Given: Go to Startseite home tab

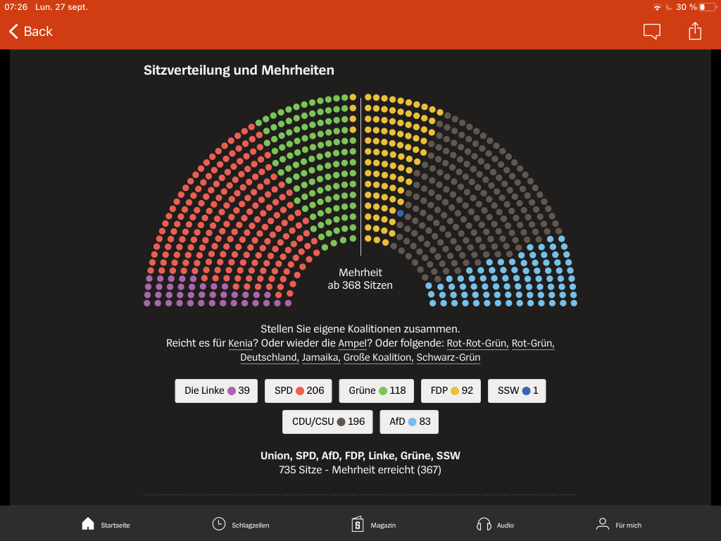Looking at the screenshot, I should (x=106, y=524).
